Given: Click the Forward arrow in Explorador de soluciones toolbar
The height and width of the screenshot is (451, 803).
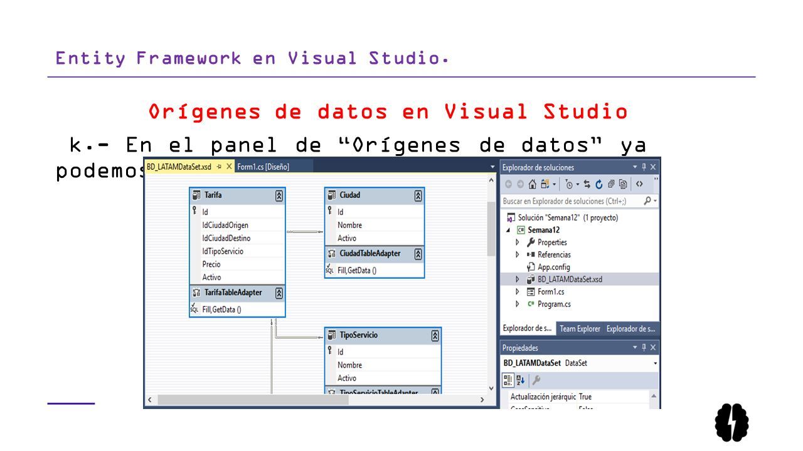Looking at the screenshot, I should coord(521,184).
